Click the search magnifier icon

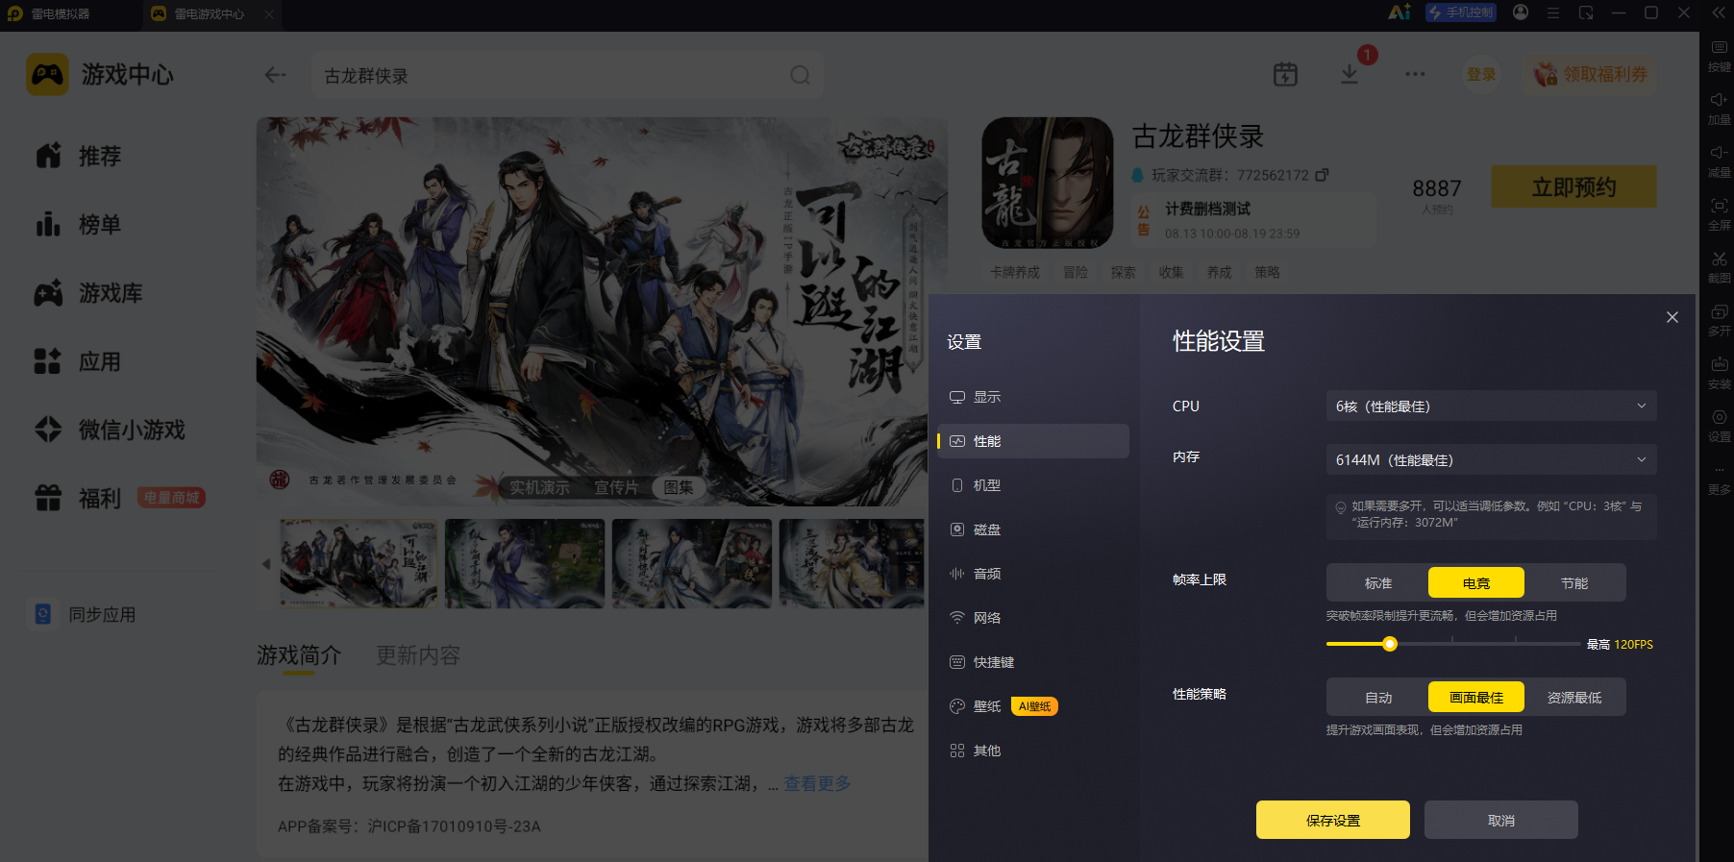[x=800, y=75]
